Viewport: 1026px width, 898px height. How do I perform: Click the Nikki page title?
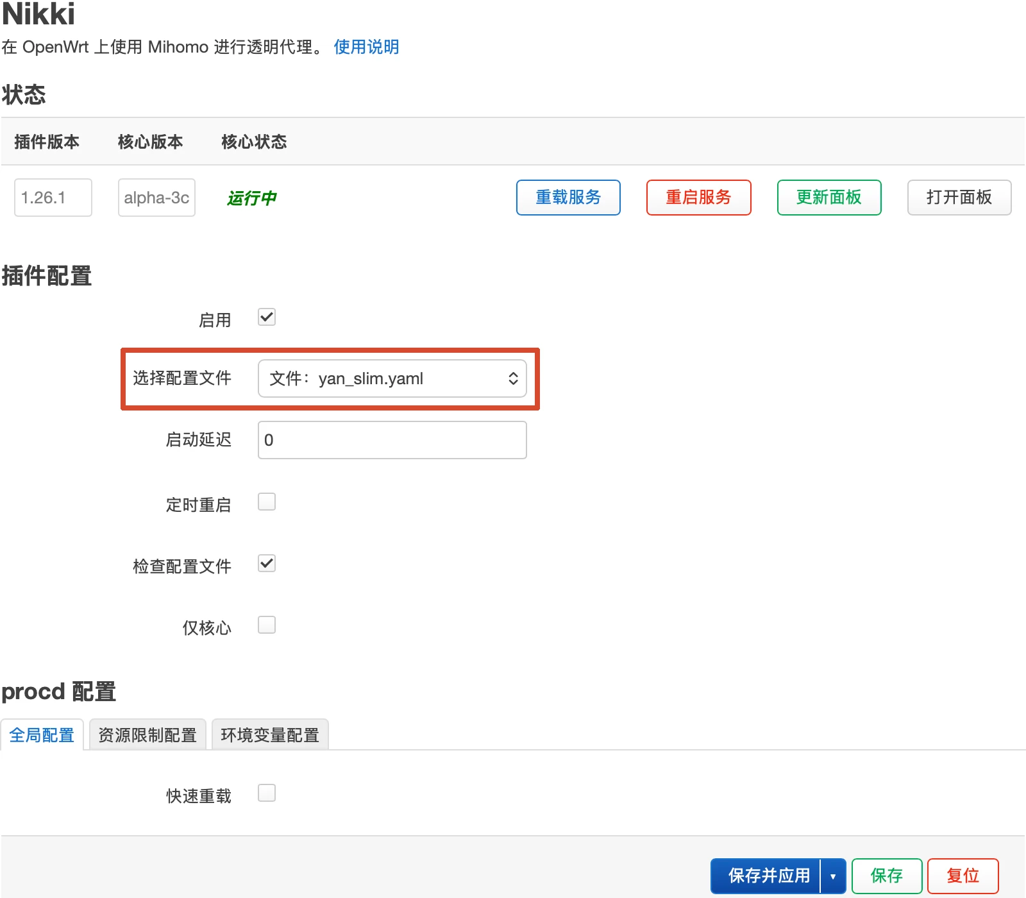click(38, 14)
